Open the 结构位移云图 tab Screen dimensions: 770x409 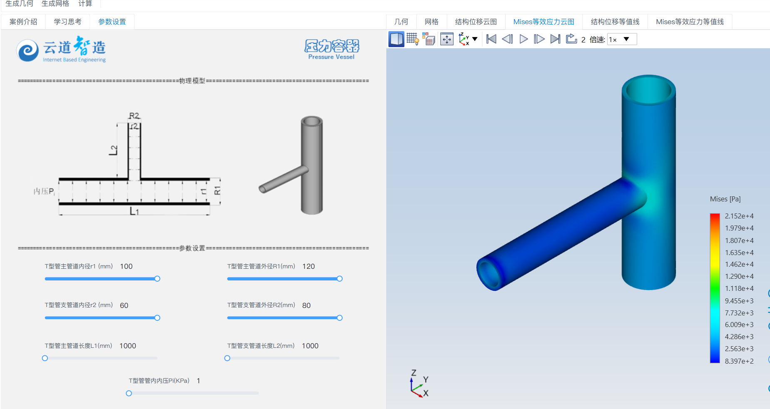coord(476,22)
